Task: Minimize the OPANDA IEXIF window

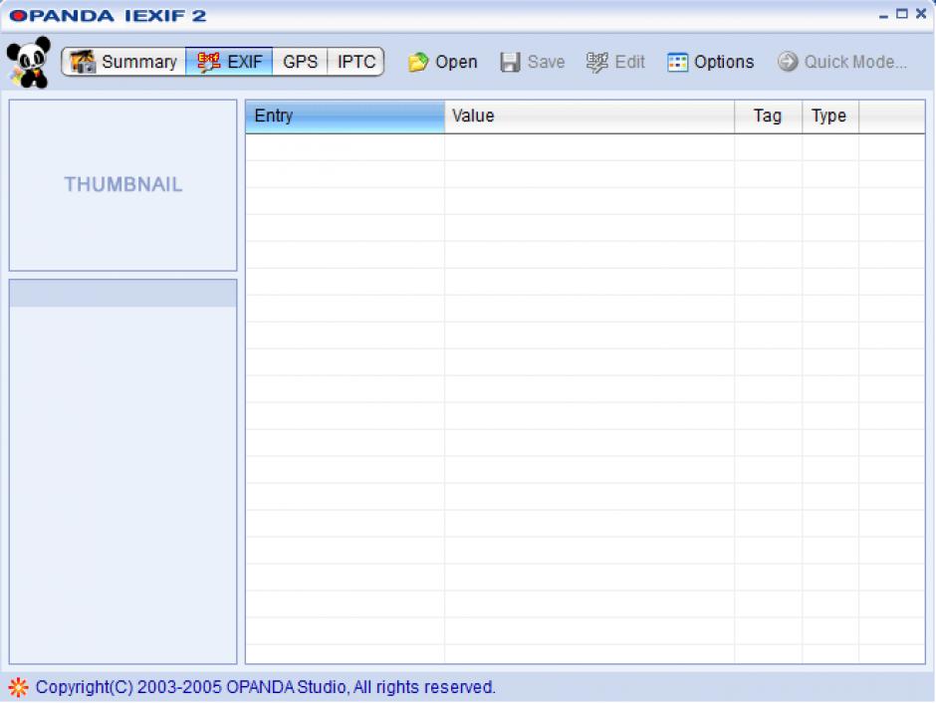Action: click(883, 15)
